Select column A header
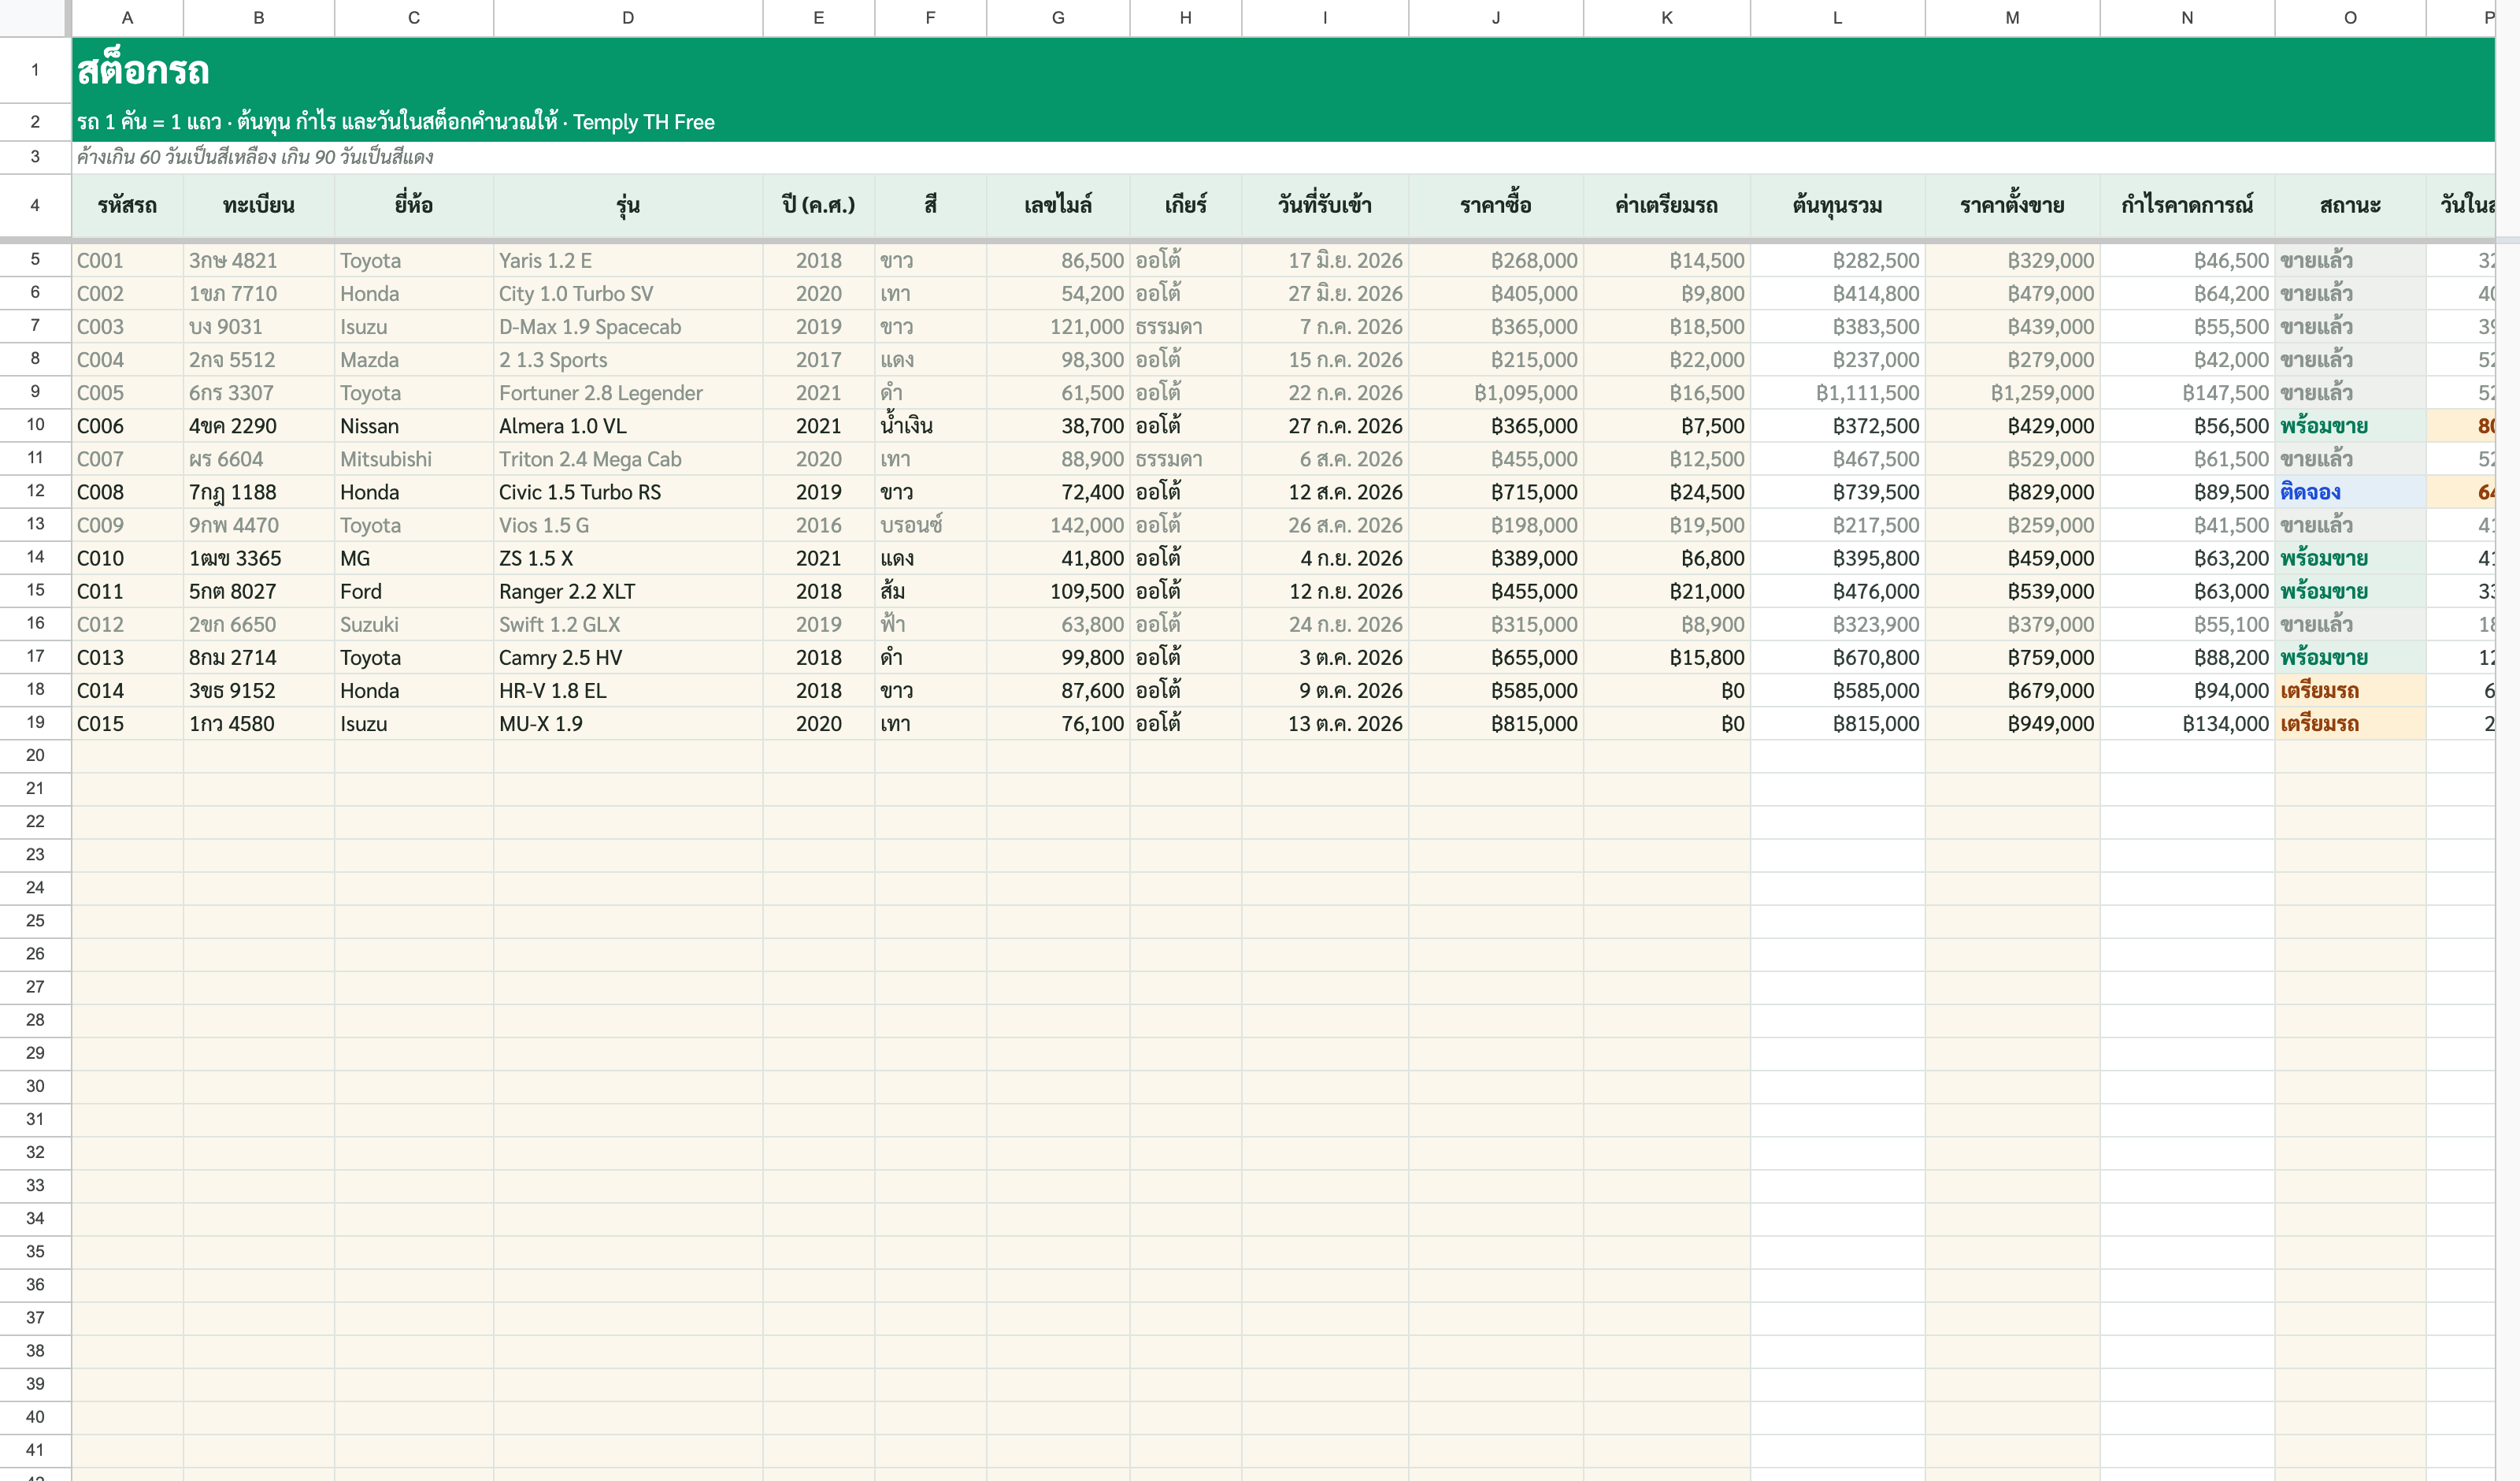The width and height of the screenshot is (2520, 1481). point(127,17)
